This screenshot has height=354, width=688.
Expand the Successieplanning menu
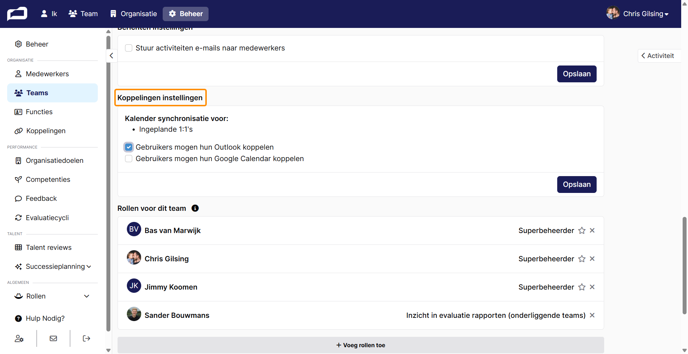[x=52, y=266]
